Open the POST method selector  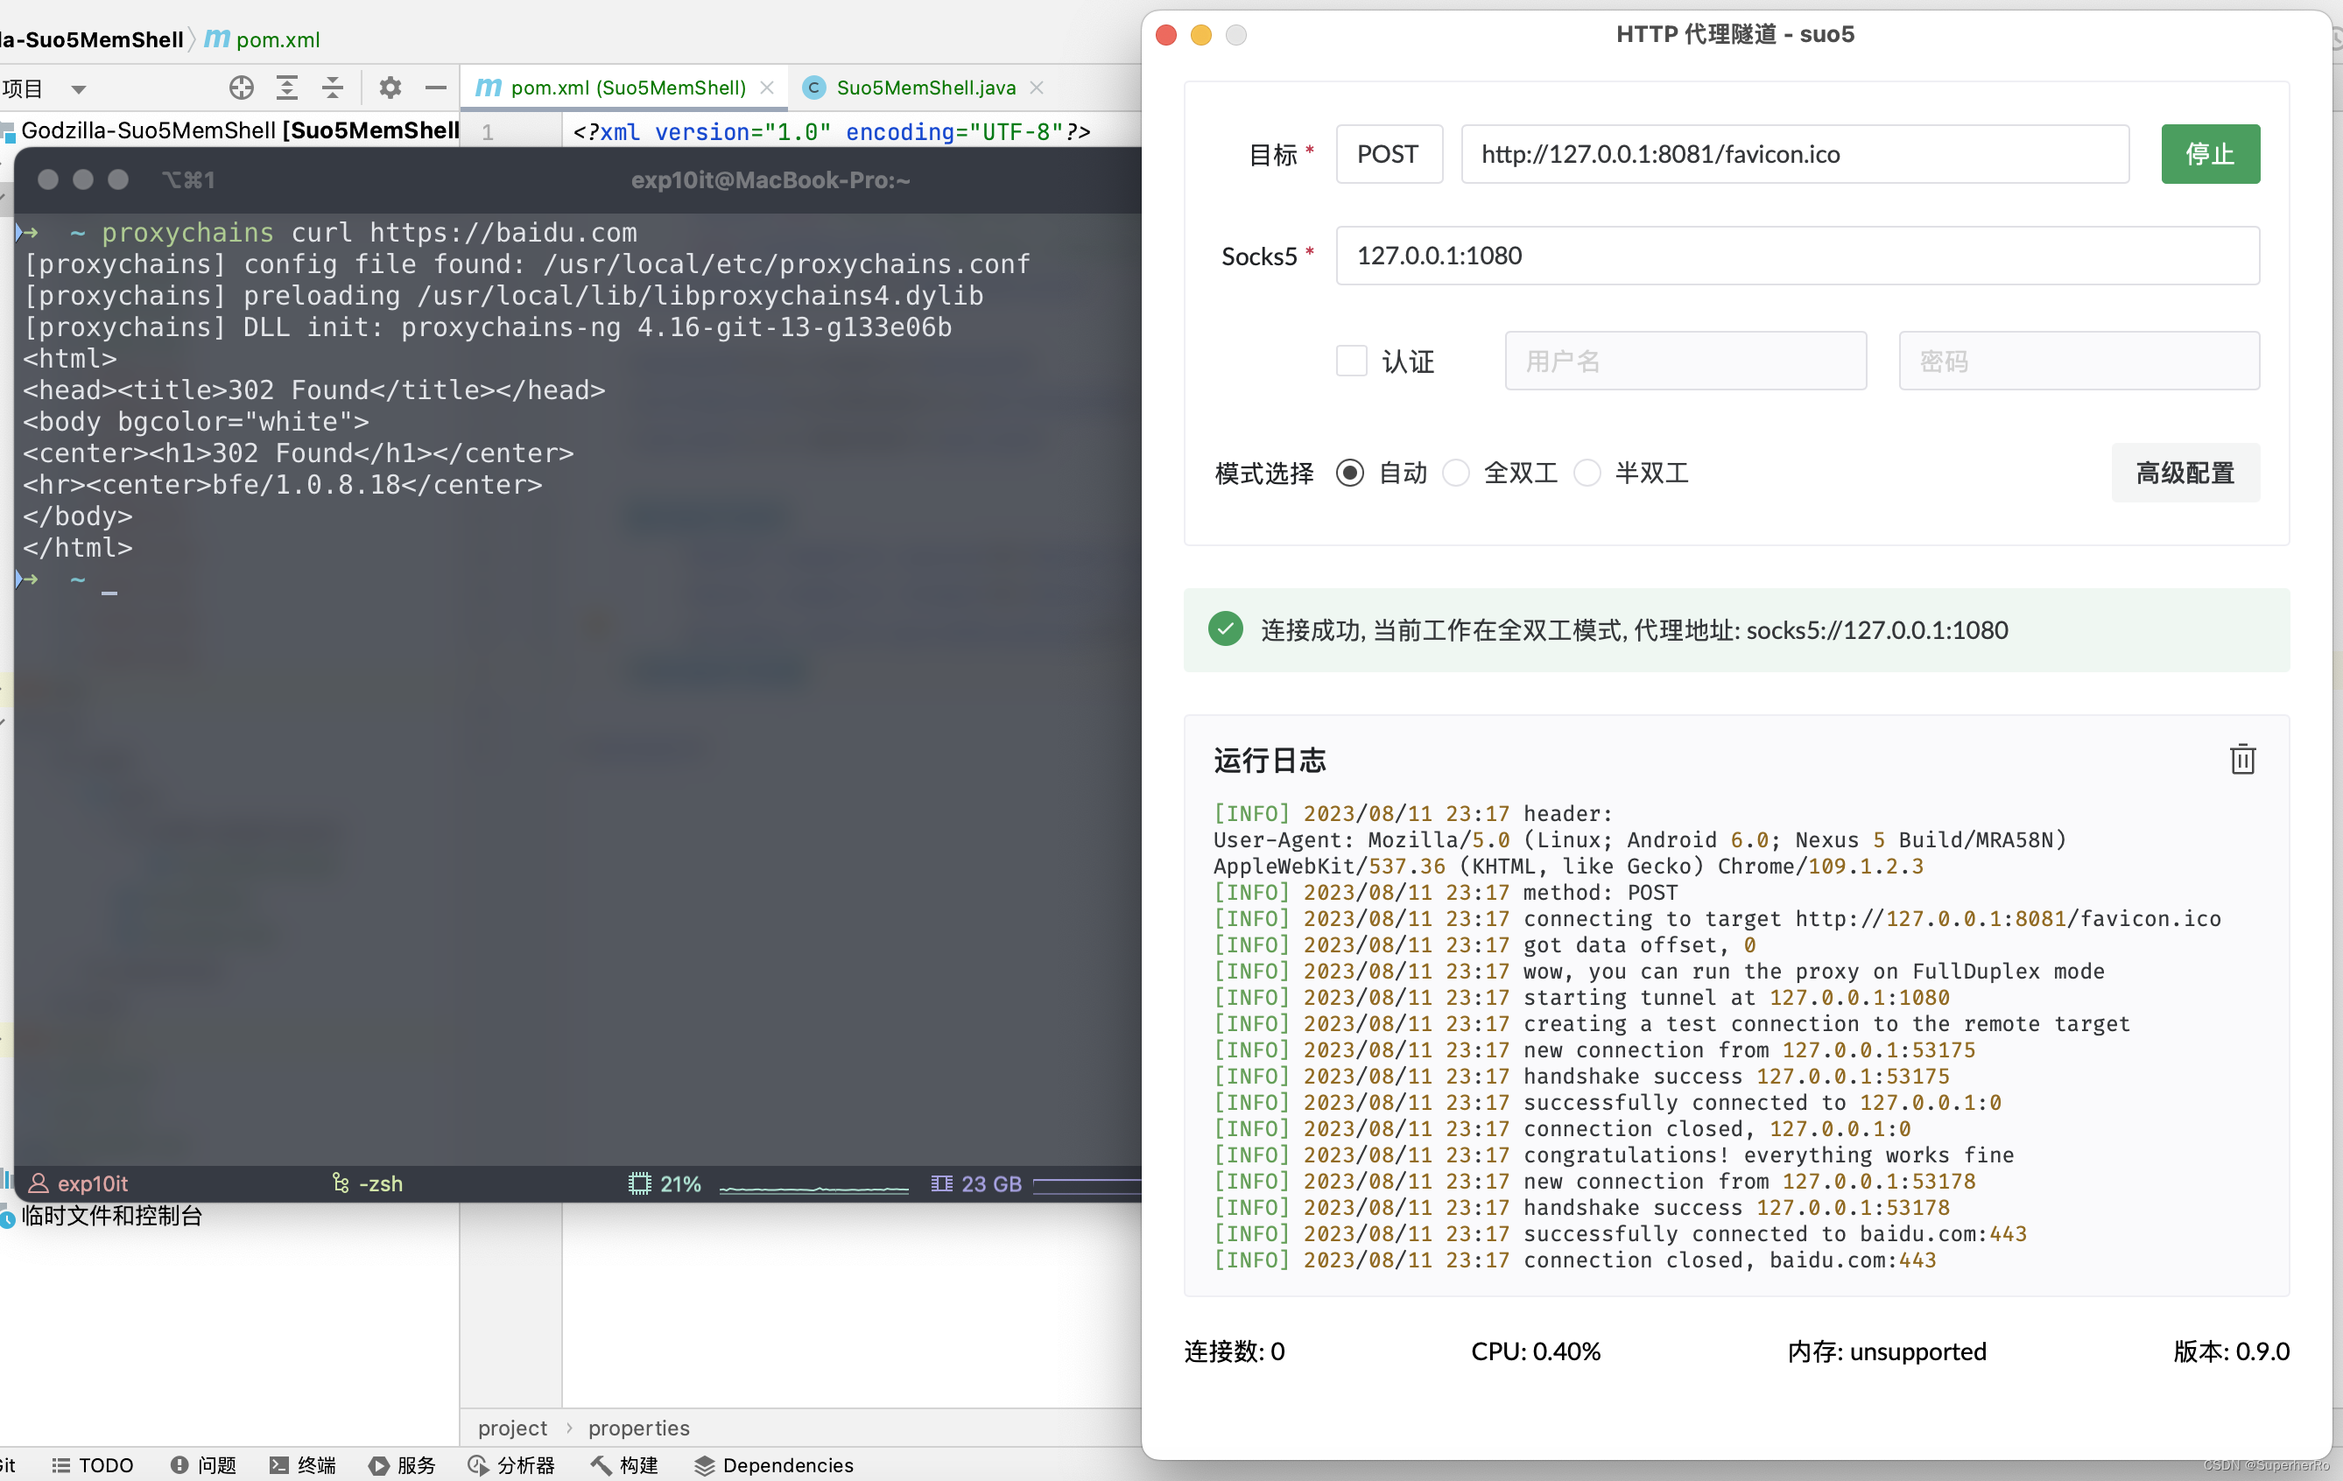tap(1389, 154)
